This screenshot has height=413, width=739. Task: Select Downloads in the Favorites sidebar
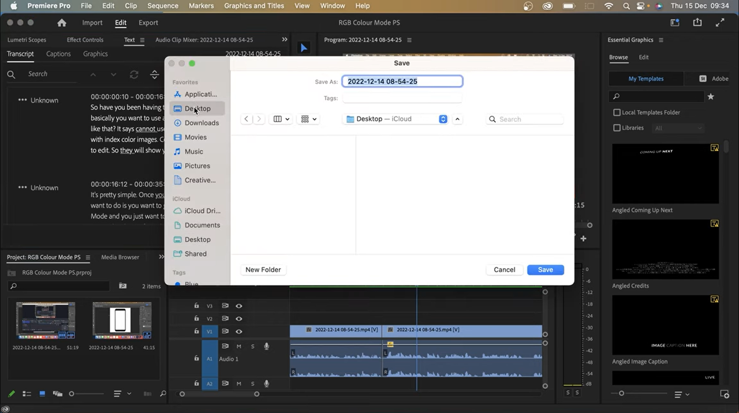(x=201, y=123)
